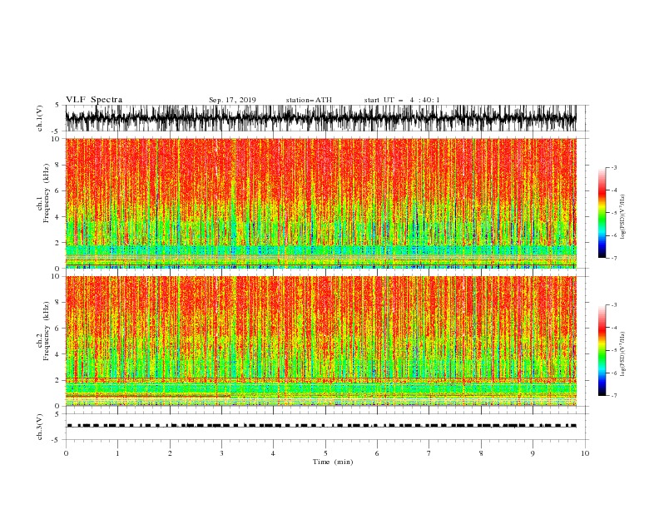Click the ch.2 "Frequency (kHz)" axis label
Screen dimensions: 659x509
(x=47, y=330)
